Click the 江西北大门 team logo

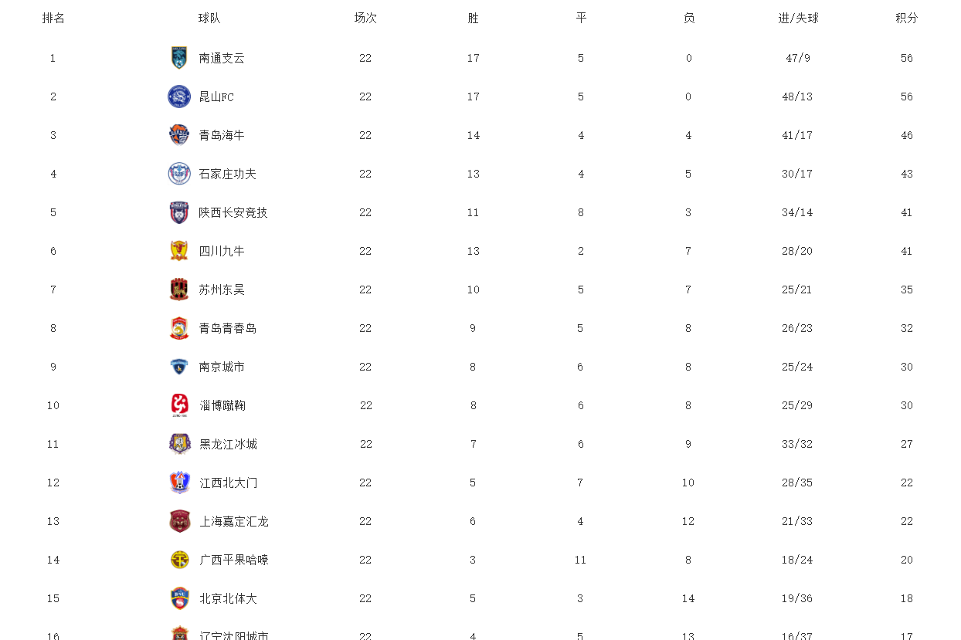click(180, 483)
